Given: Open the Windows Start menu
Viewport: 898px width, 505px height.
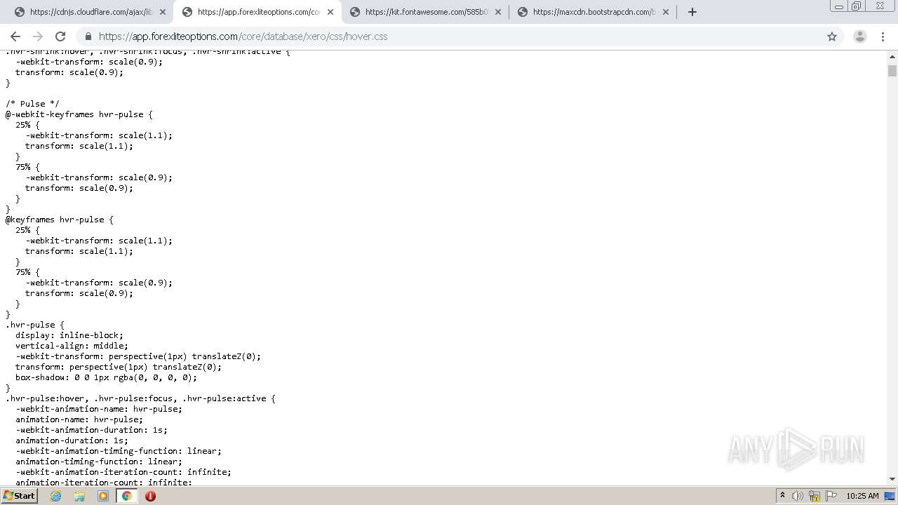Looking at the screenshot, I should click(20, 496).
